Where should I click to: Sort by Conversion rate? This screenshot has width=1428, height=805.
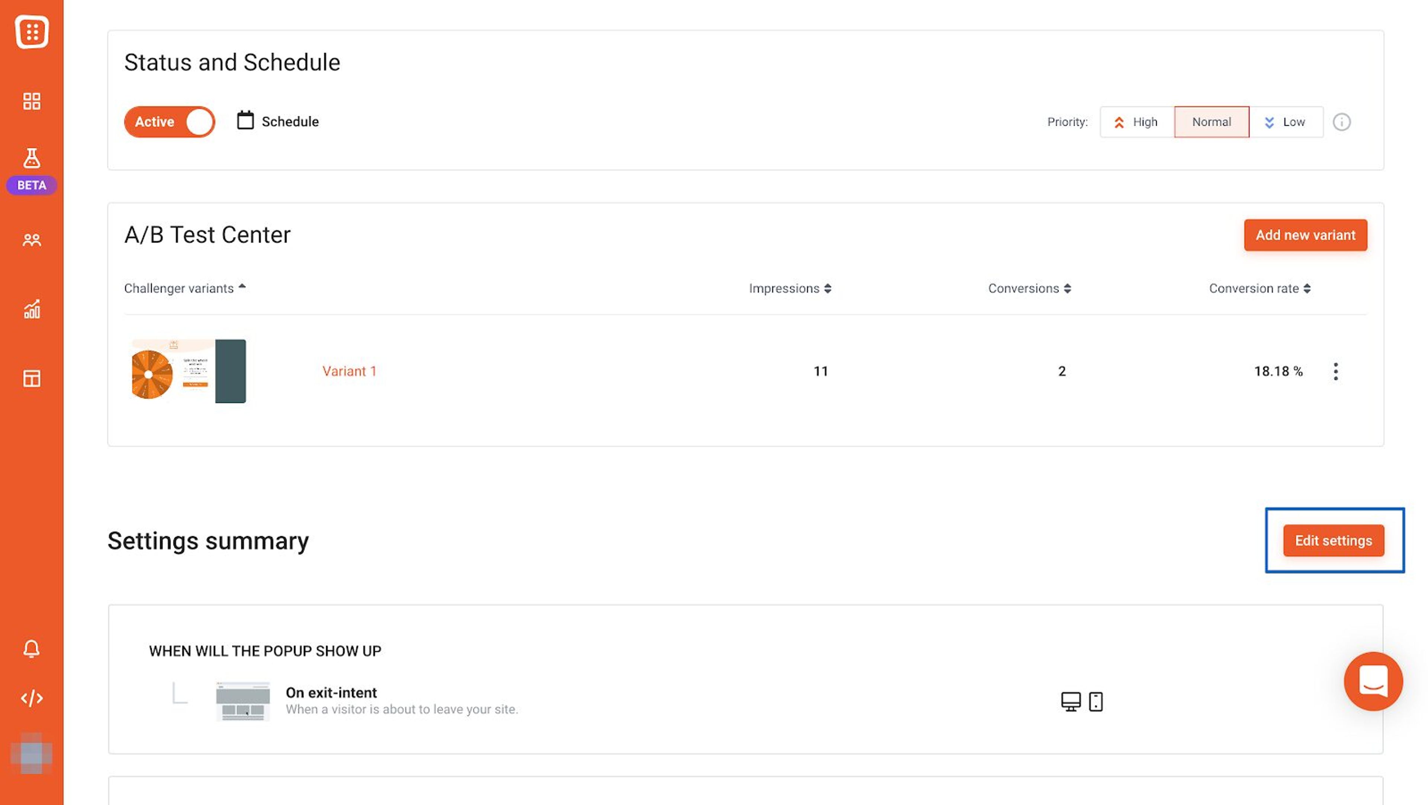tap(1308, 288)
